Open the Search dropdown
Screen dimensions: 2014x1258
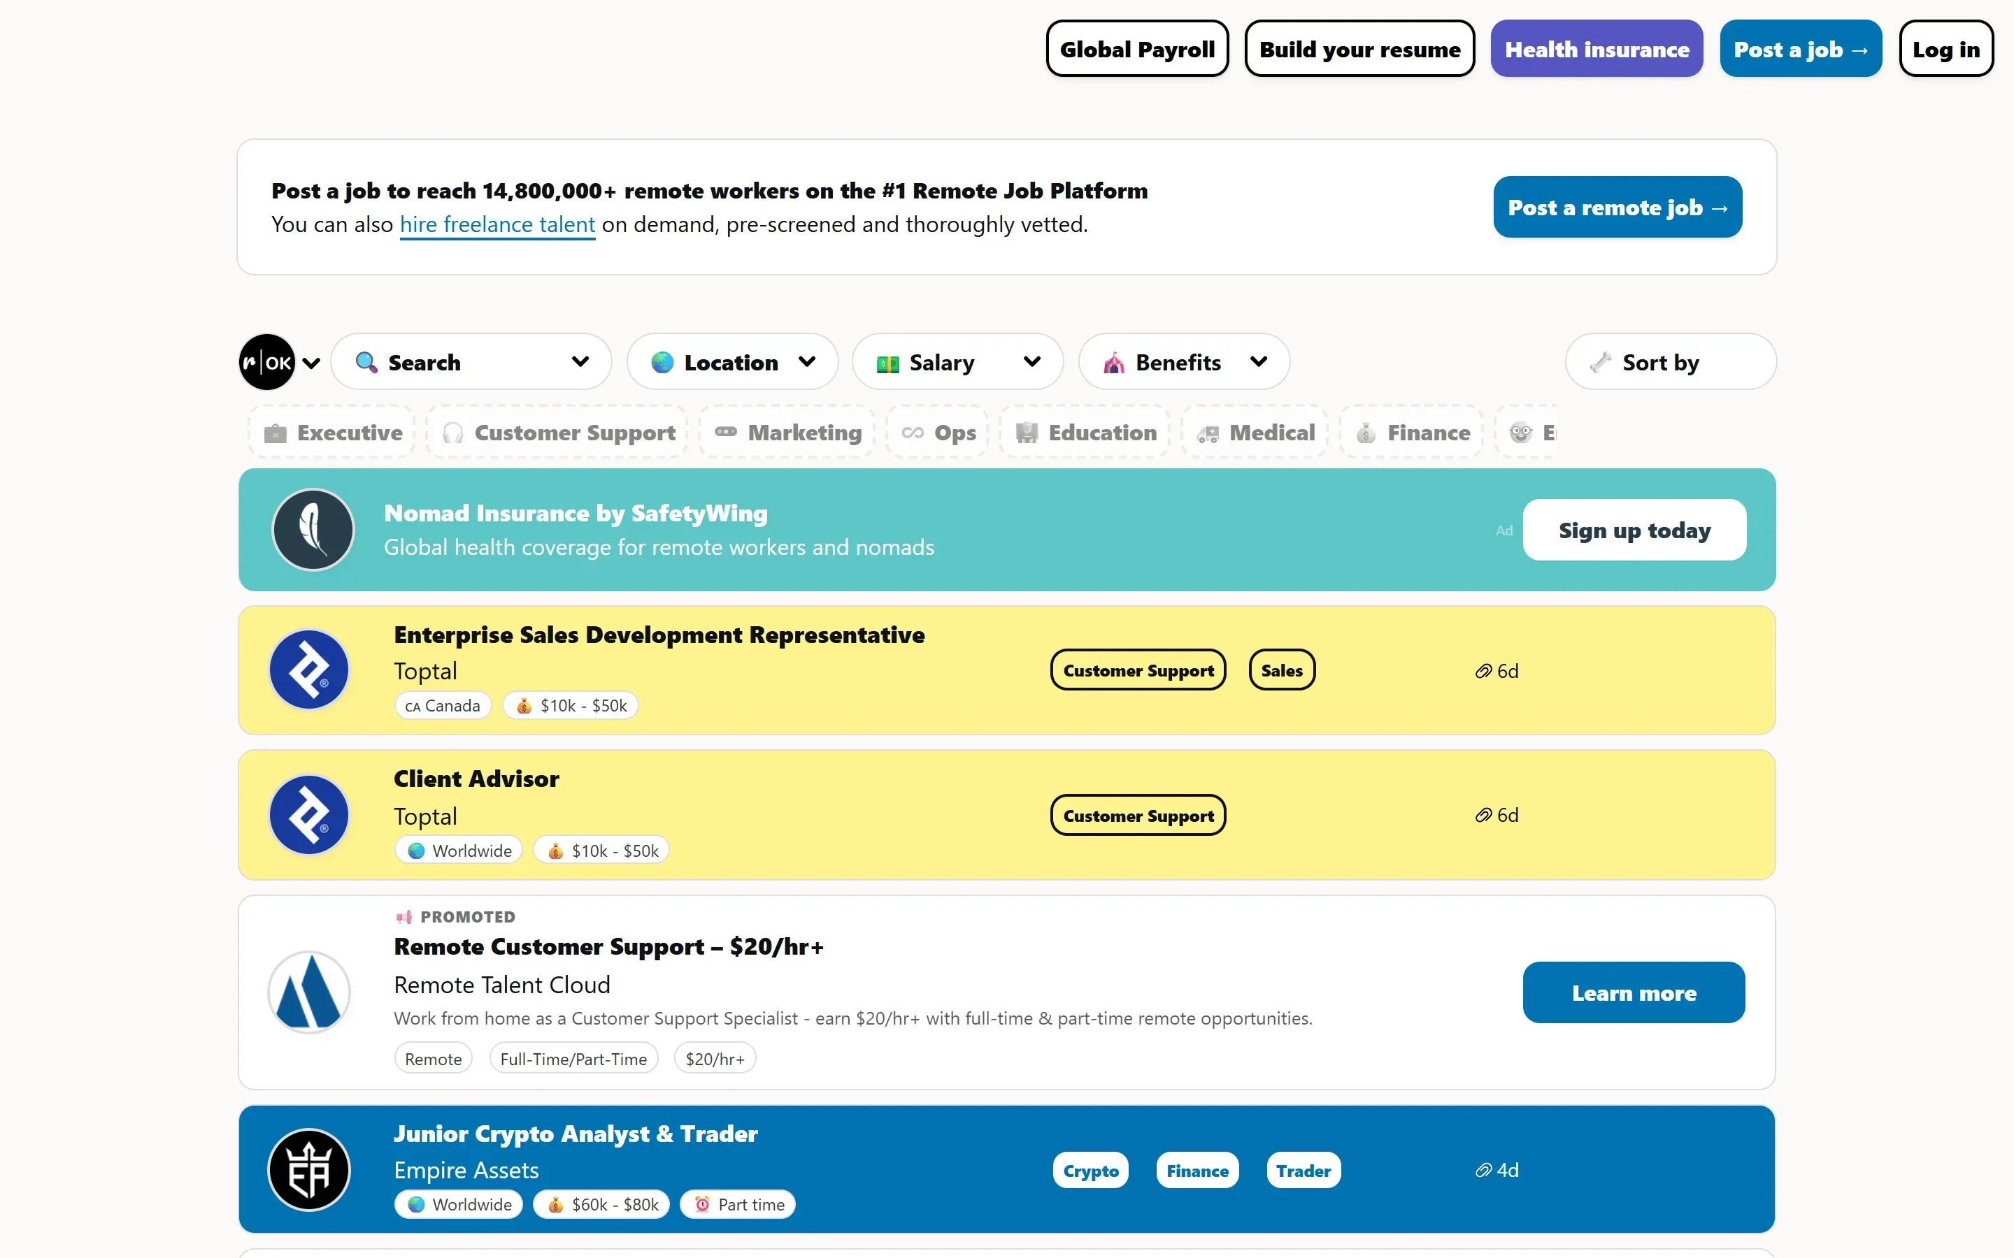[471, 362]
